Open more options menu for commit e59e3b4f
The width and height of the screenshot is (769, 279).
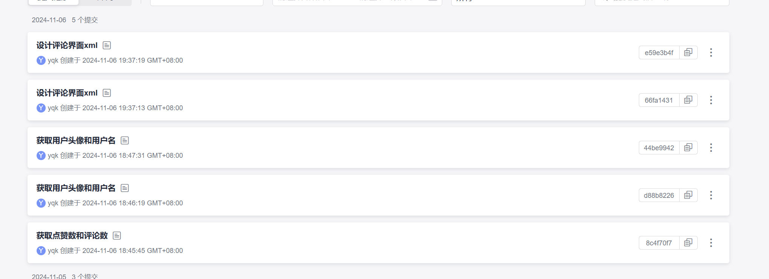point(711,52)
